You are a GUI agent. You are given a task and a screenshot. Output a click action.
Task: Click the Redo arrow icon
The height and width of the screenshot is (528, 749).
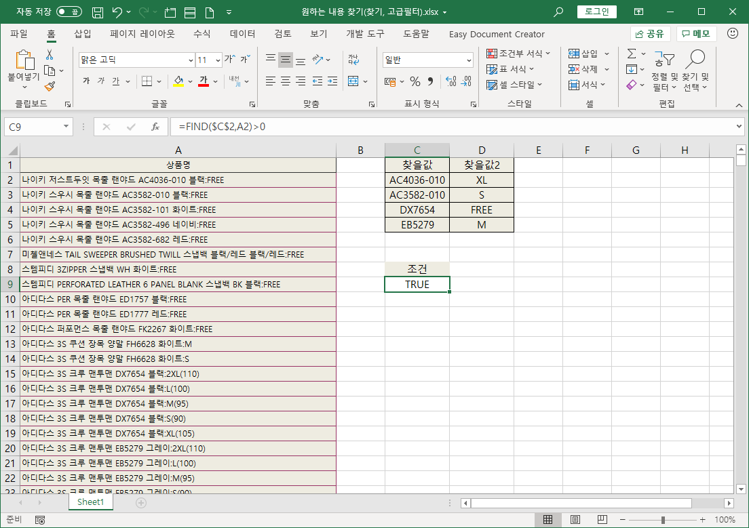pyautogui.click(x=145, y=12)
